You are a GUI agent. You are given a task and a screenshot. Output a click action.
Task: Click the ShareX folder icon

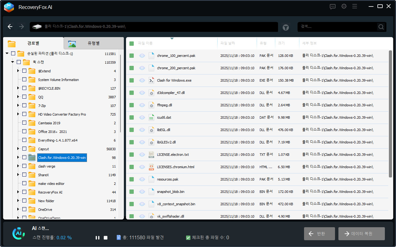[x=32, y=175]
